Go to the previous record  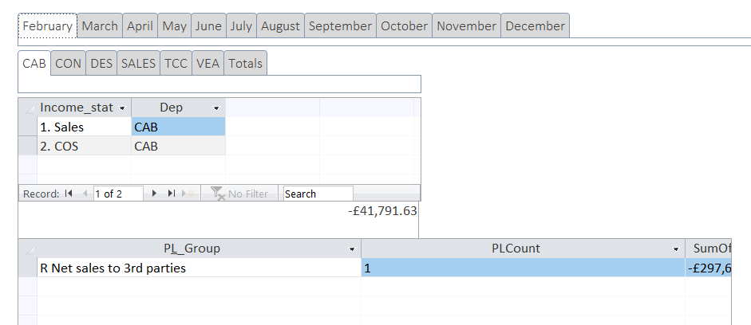pyautogui.click(x=85, y=194)
